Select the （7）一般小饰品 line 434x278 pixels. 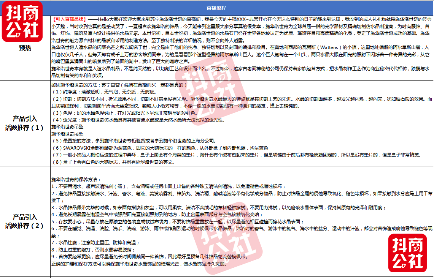tap(236, 155)
